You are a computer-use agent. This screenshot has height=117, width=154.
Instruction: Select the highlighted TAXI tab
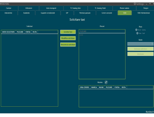point(125,13)
